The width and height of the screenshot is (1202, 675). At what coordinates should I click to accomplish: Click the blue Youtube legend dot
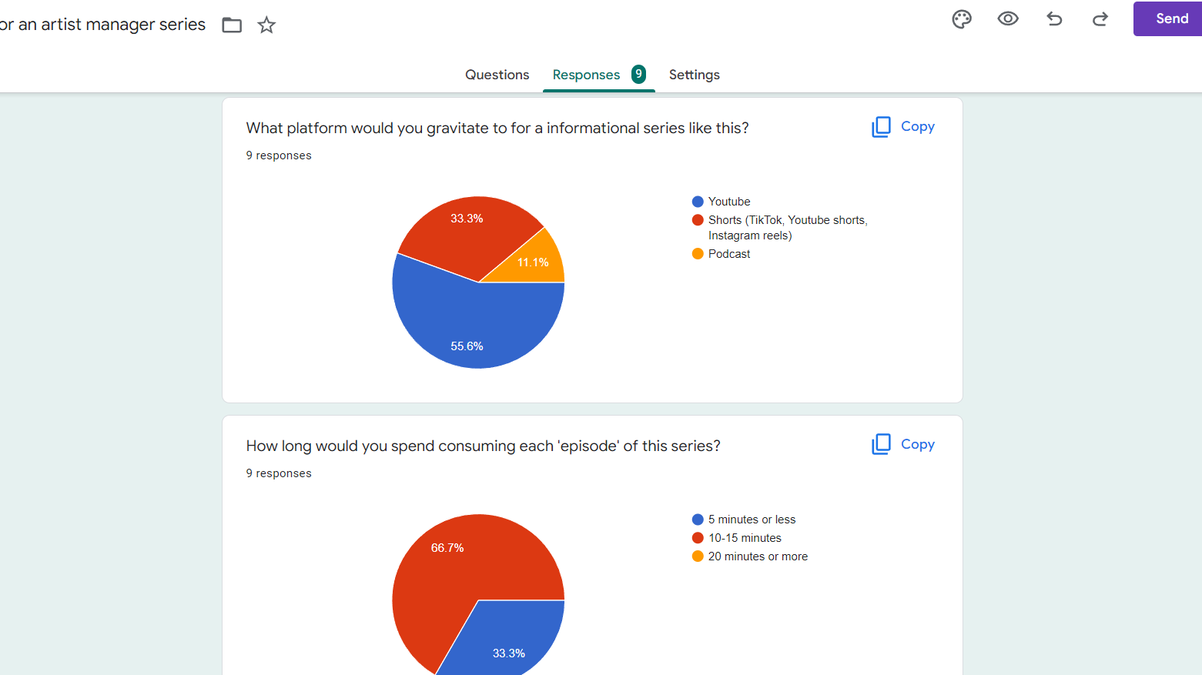point(698,202)
